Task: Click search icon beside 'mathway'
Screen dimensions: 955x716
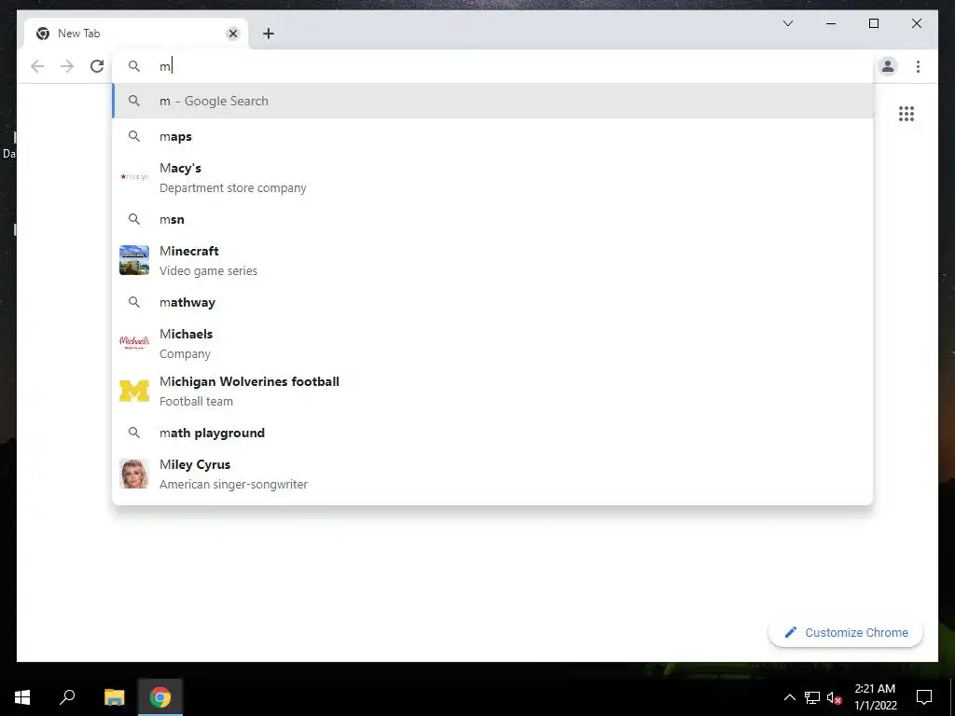Action: pos(134,302)
